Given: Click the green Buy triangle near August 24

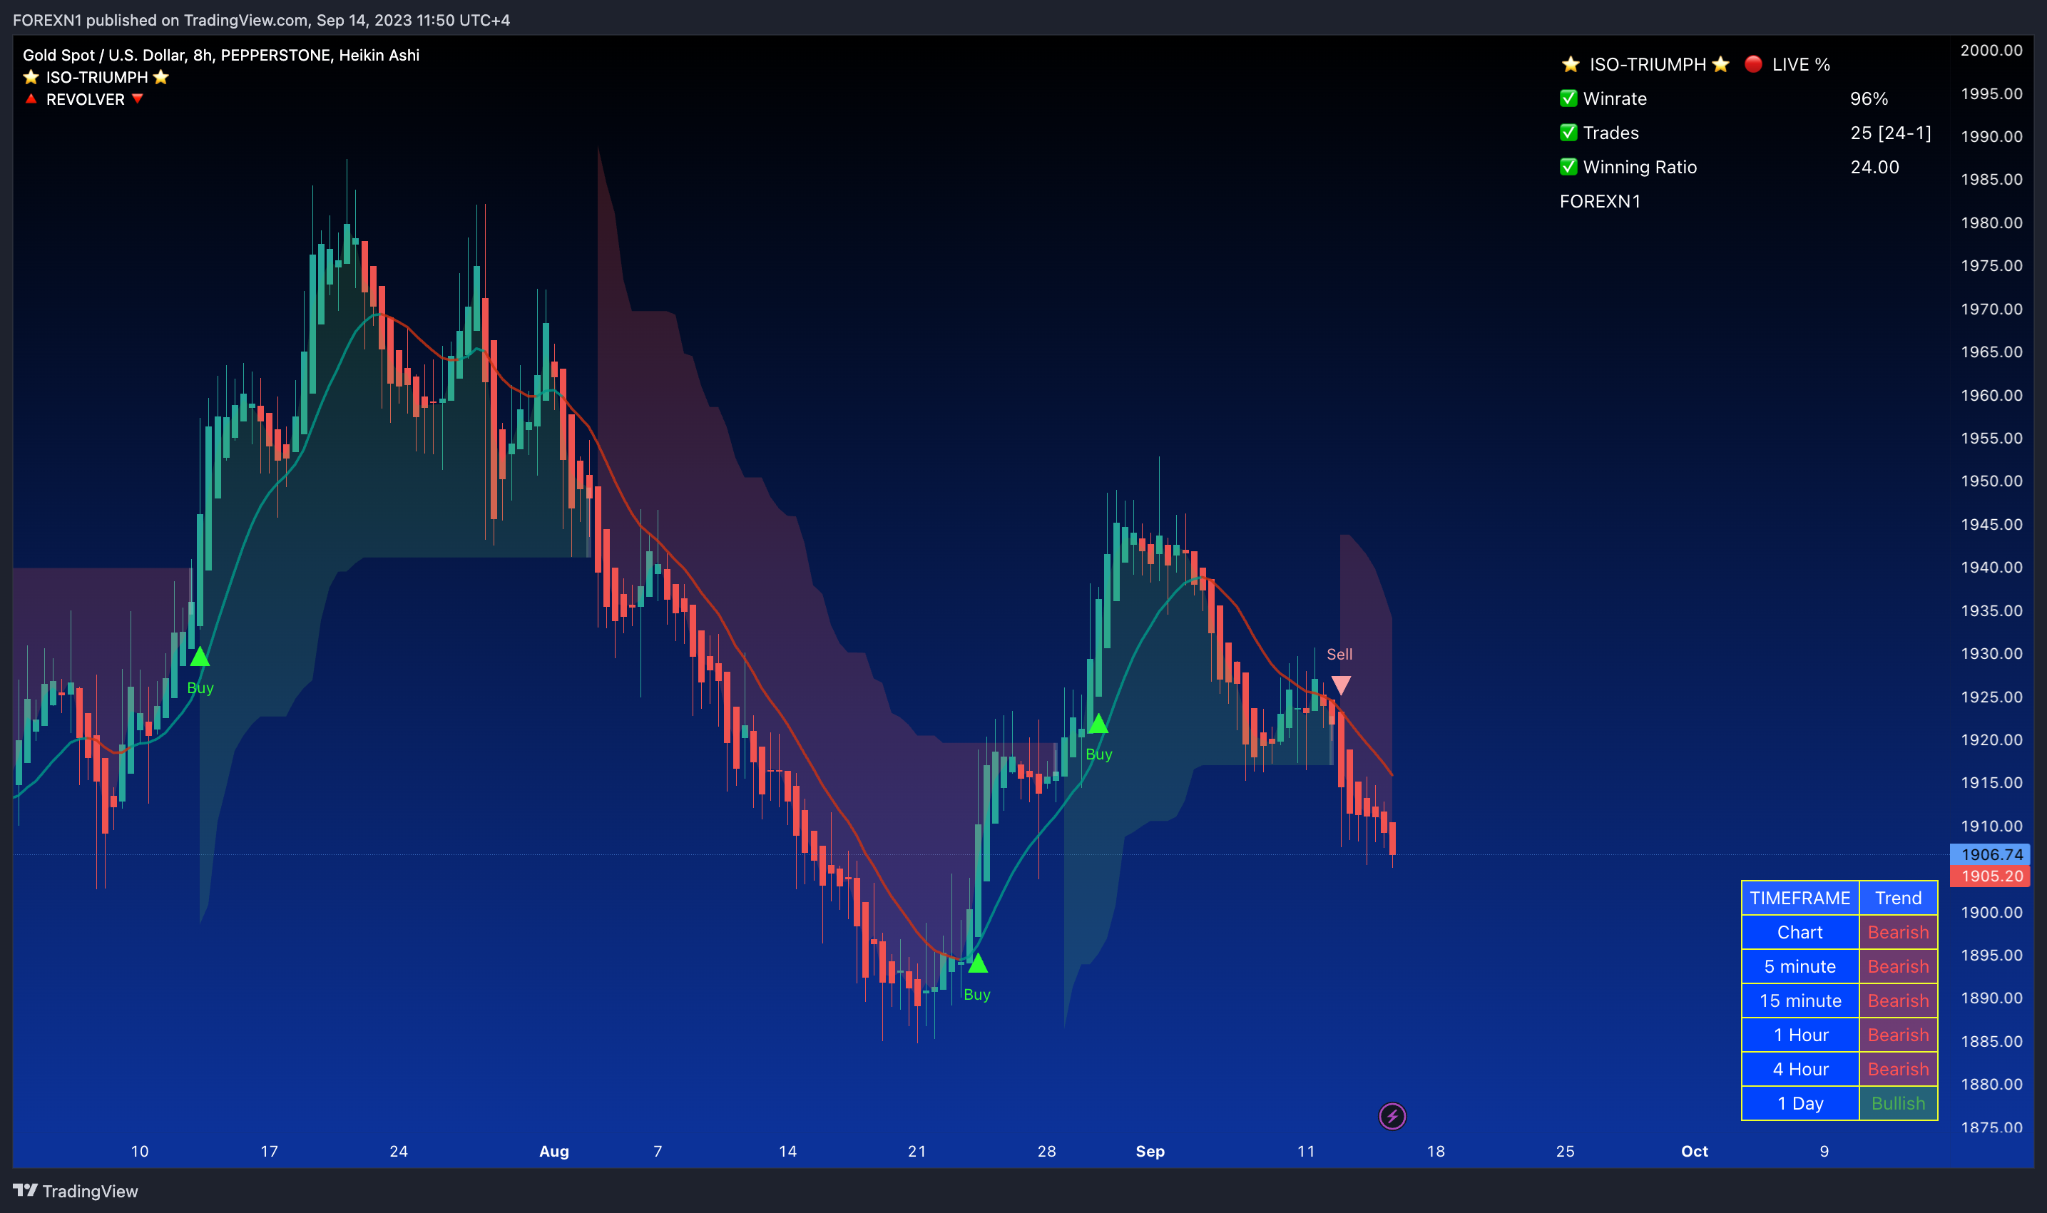Looking at the screenshot, I should coord(977,963).
